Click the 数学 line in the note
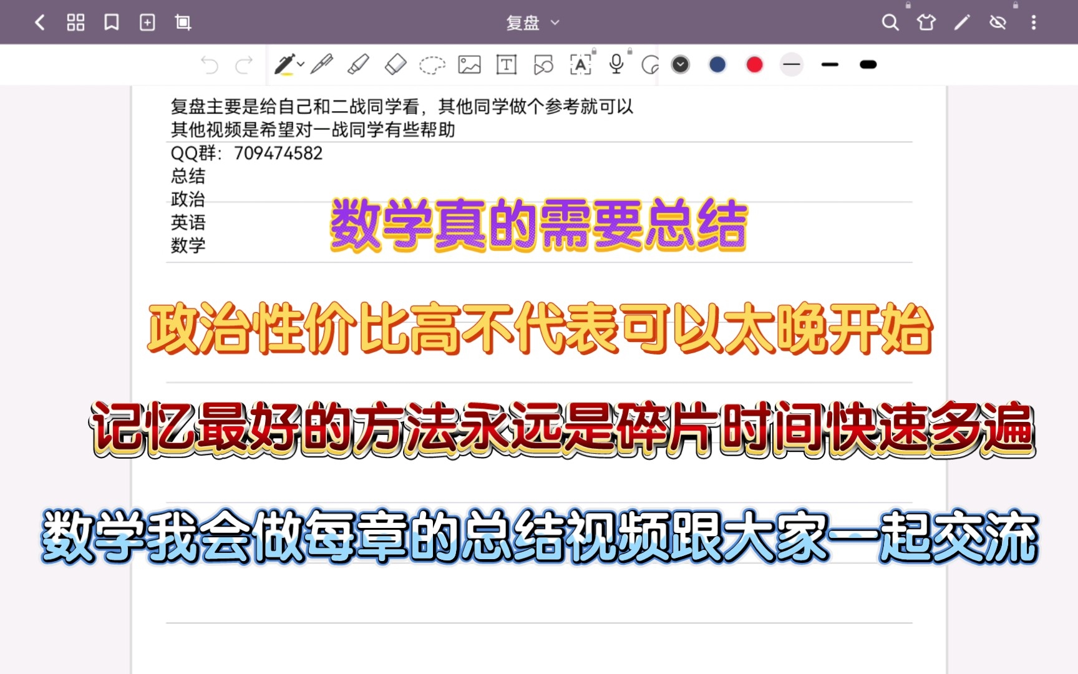The image size is (1078, 674). tap(188, 245)
